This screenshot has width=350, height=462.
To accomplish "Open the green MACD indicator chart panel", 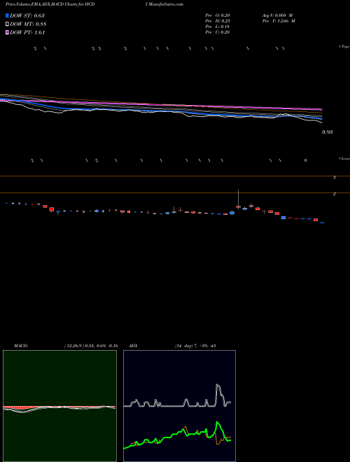I will click(59, 406).
